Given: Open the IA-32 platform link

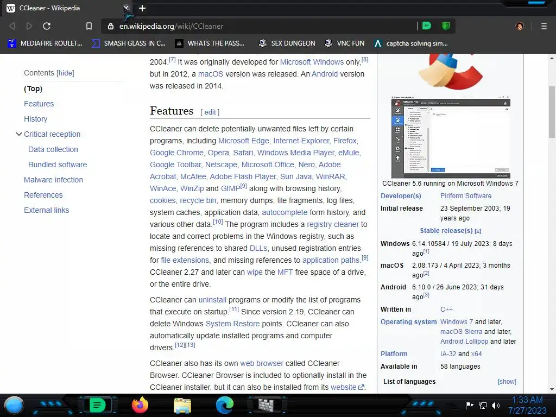Looking at the screenshot, I should pyautogui.click(x=448, y=354).
